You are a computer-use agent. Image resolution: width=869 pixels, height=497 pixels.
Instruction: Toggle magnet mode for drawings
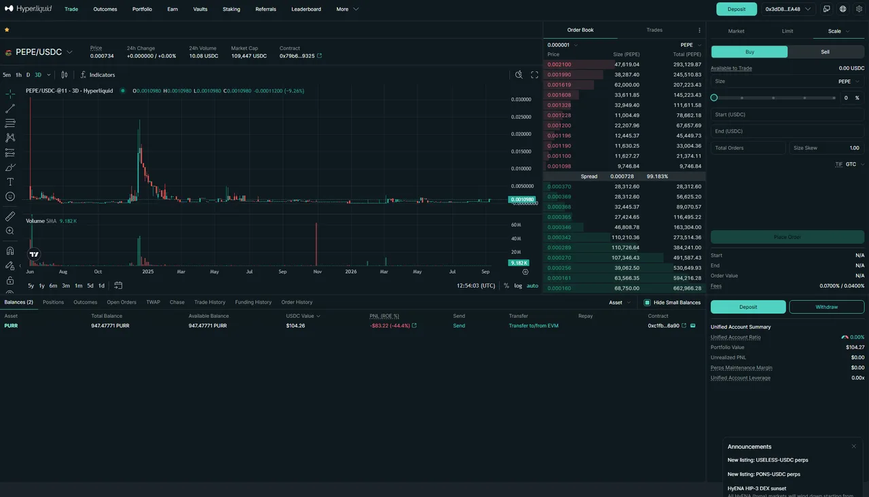10,251
